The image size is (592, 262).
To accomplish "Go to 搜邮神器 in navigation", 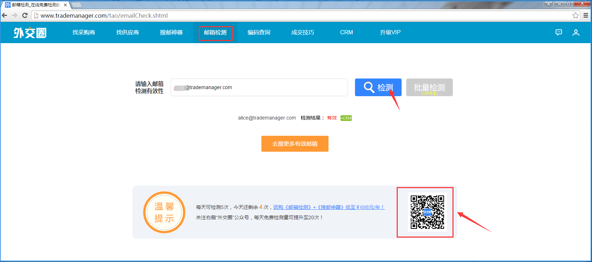I will click(171, 33).
